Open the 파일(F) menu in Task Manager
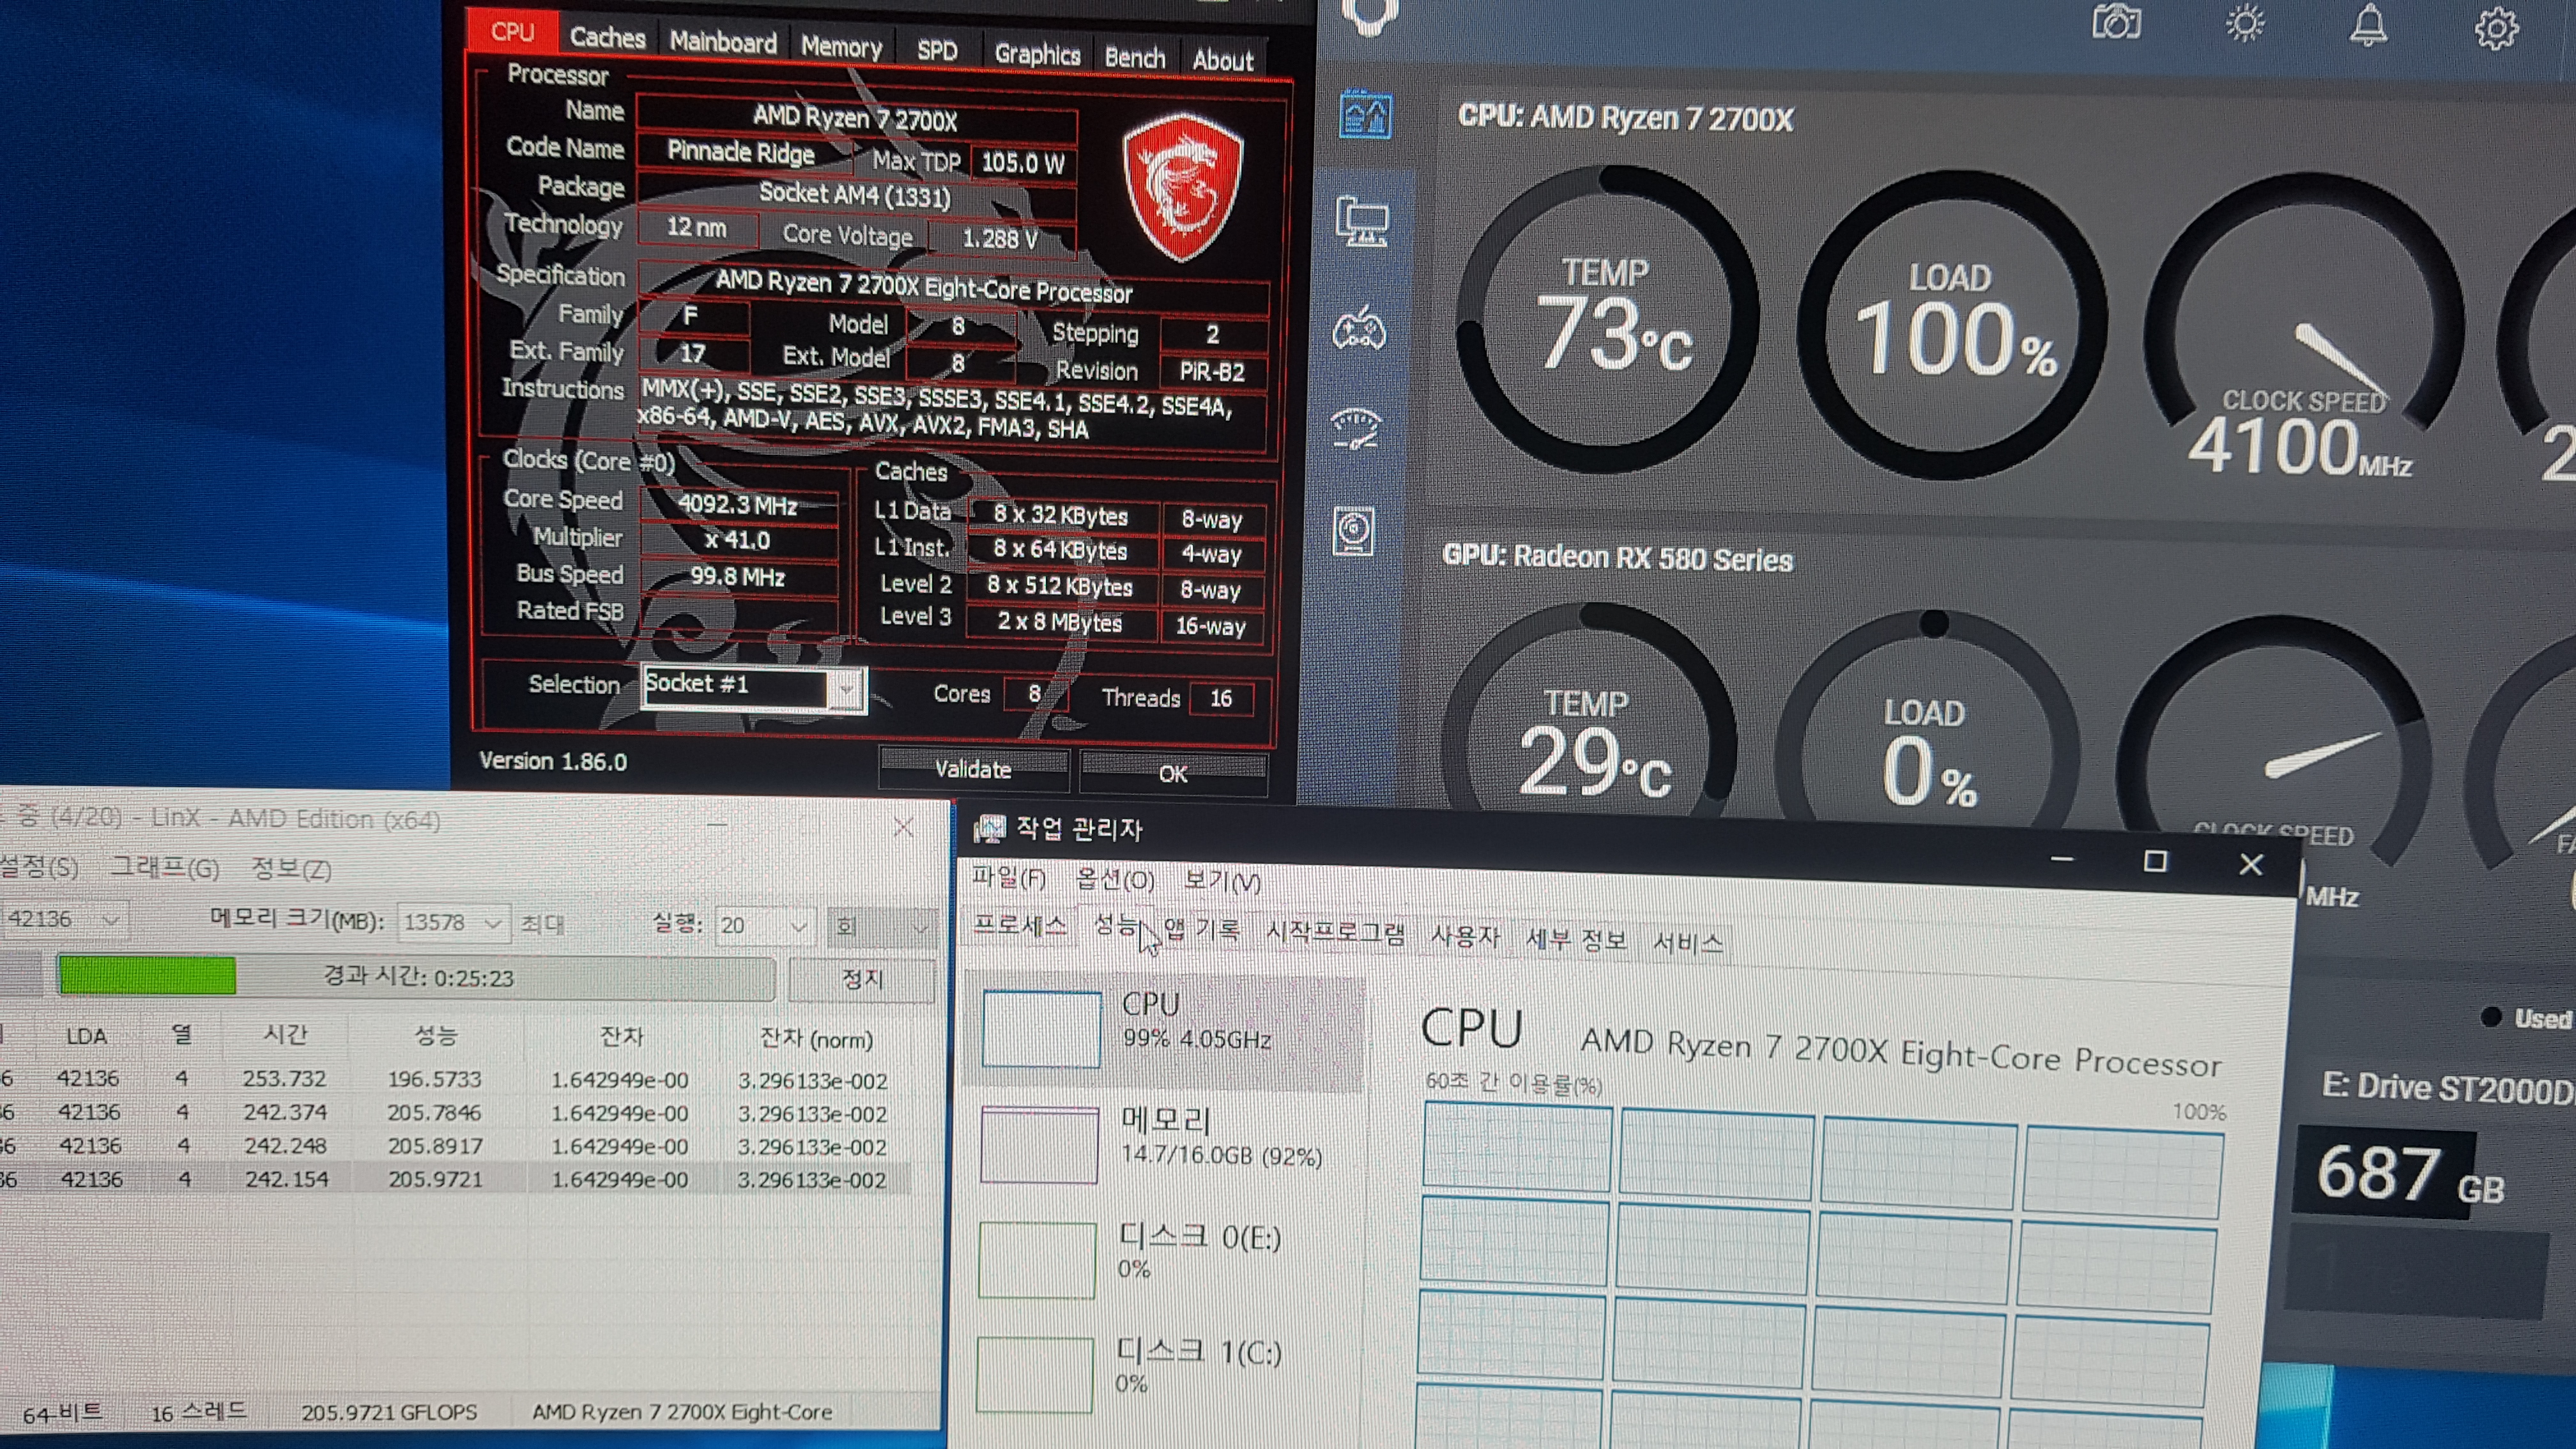The height and width of the screenshot is (1449, 2576). (1008, 877)
